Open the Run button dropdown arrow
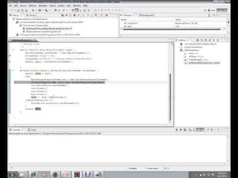238x178 pixels. (x=43, y=10)
